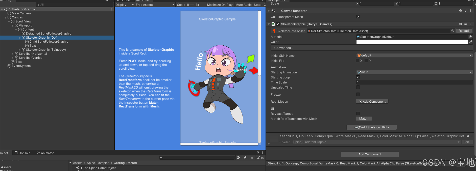This screenshot has height=171, width=476.
Task: Select Main Camera in the Hierarchy
Action: [21, 13]
